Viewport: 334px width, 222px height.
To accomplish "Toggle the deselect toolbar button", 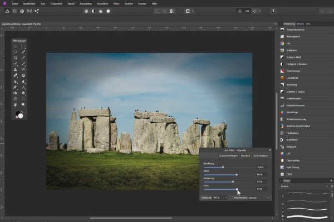I will (164, 11).
